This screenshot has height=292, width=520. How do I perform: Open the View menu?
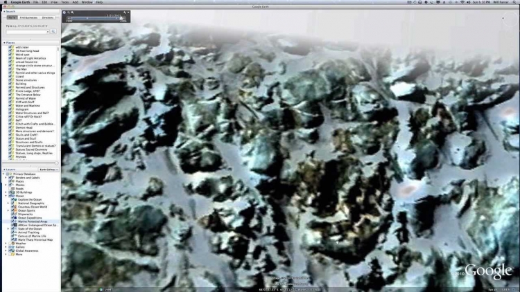pyautogui.click(x=54, y=2)
